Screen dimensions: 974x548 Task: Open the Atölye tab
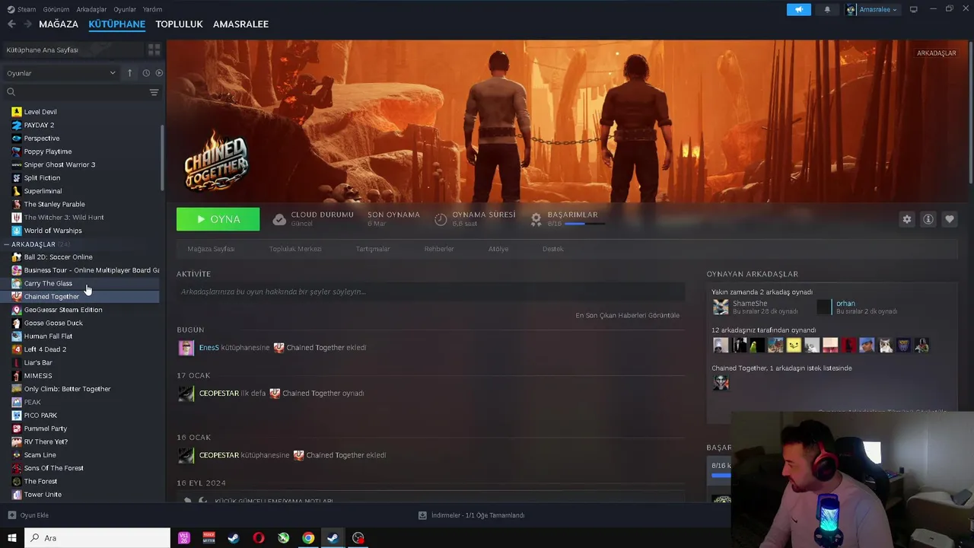click(x=498, y=249)
